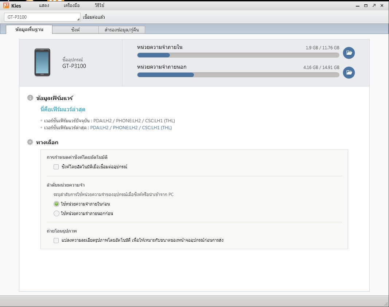The width and height of the screenshot is (389, 307).
Task: Switch to the ข้อมูลพื้นฐาน tab
Action: point(29,29)
